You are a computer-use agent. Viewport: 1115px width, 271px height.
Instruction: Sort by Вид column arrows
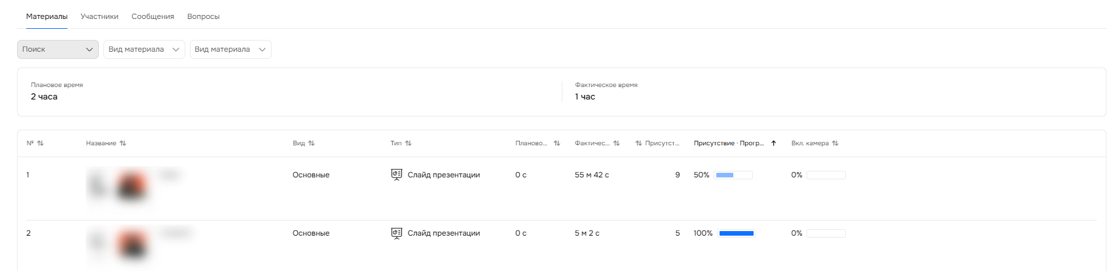click(312, 143)
